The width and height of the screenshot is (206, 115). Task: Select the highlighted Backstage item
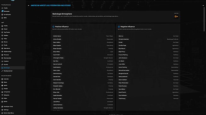(x=13, y=68)
